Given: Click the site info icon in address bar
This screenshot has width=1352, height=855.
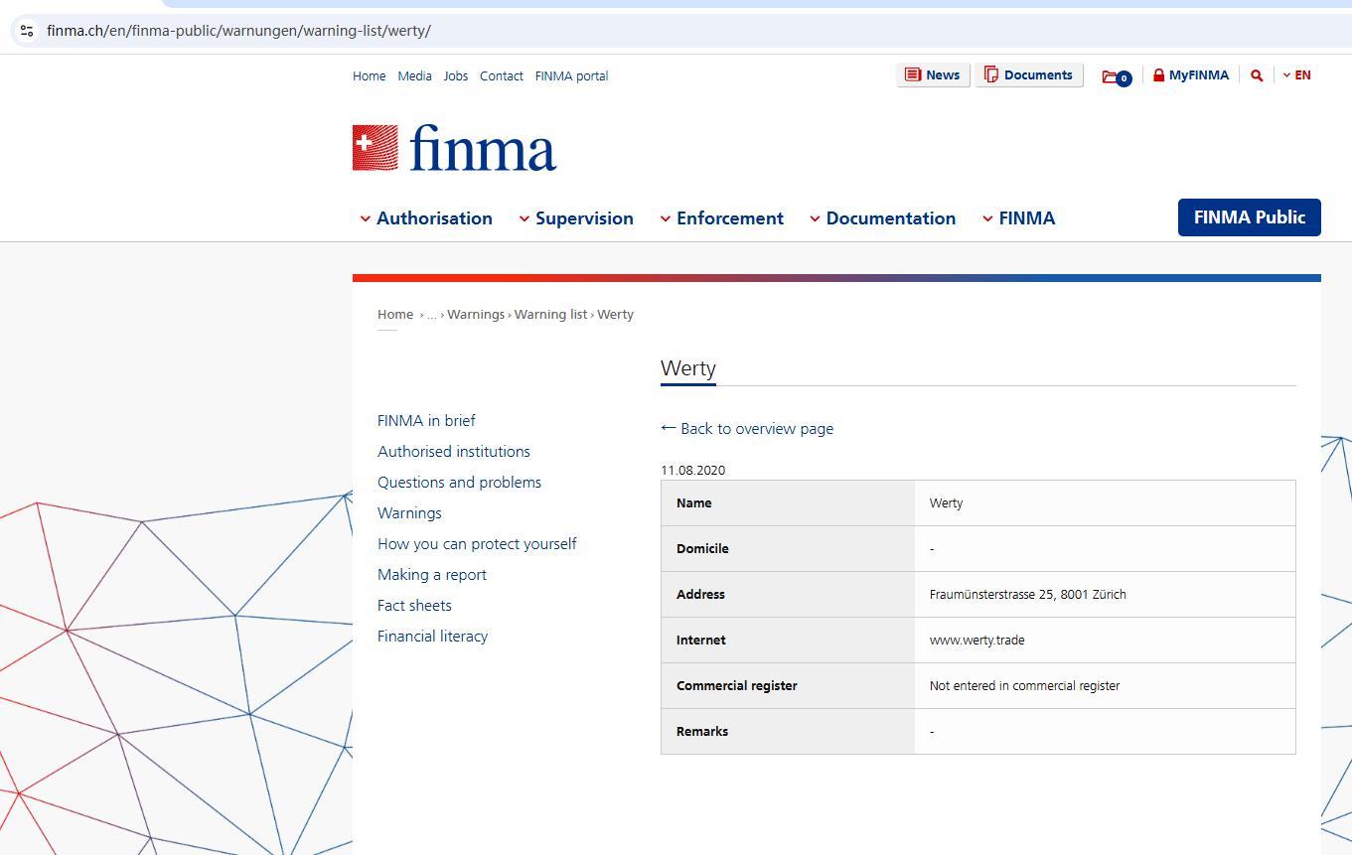Looking at the screenshot, I should [27, 31].
